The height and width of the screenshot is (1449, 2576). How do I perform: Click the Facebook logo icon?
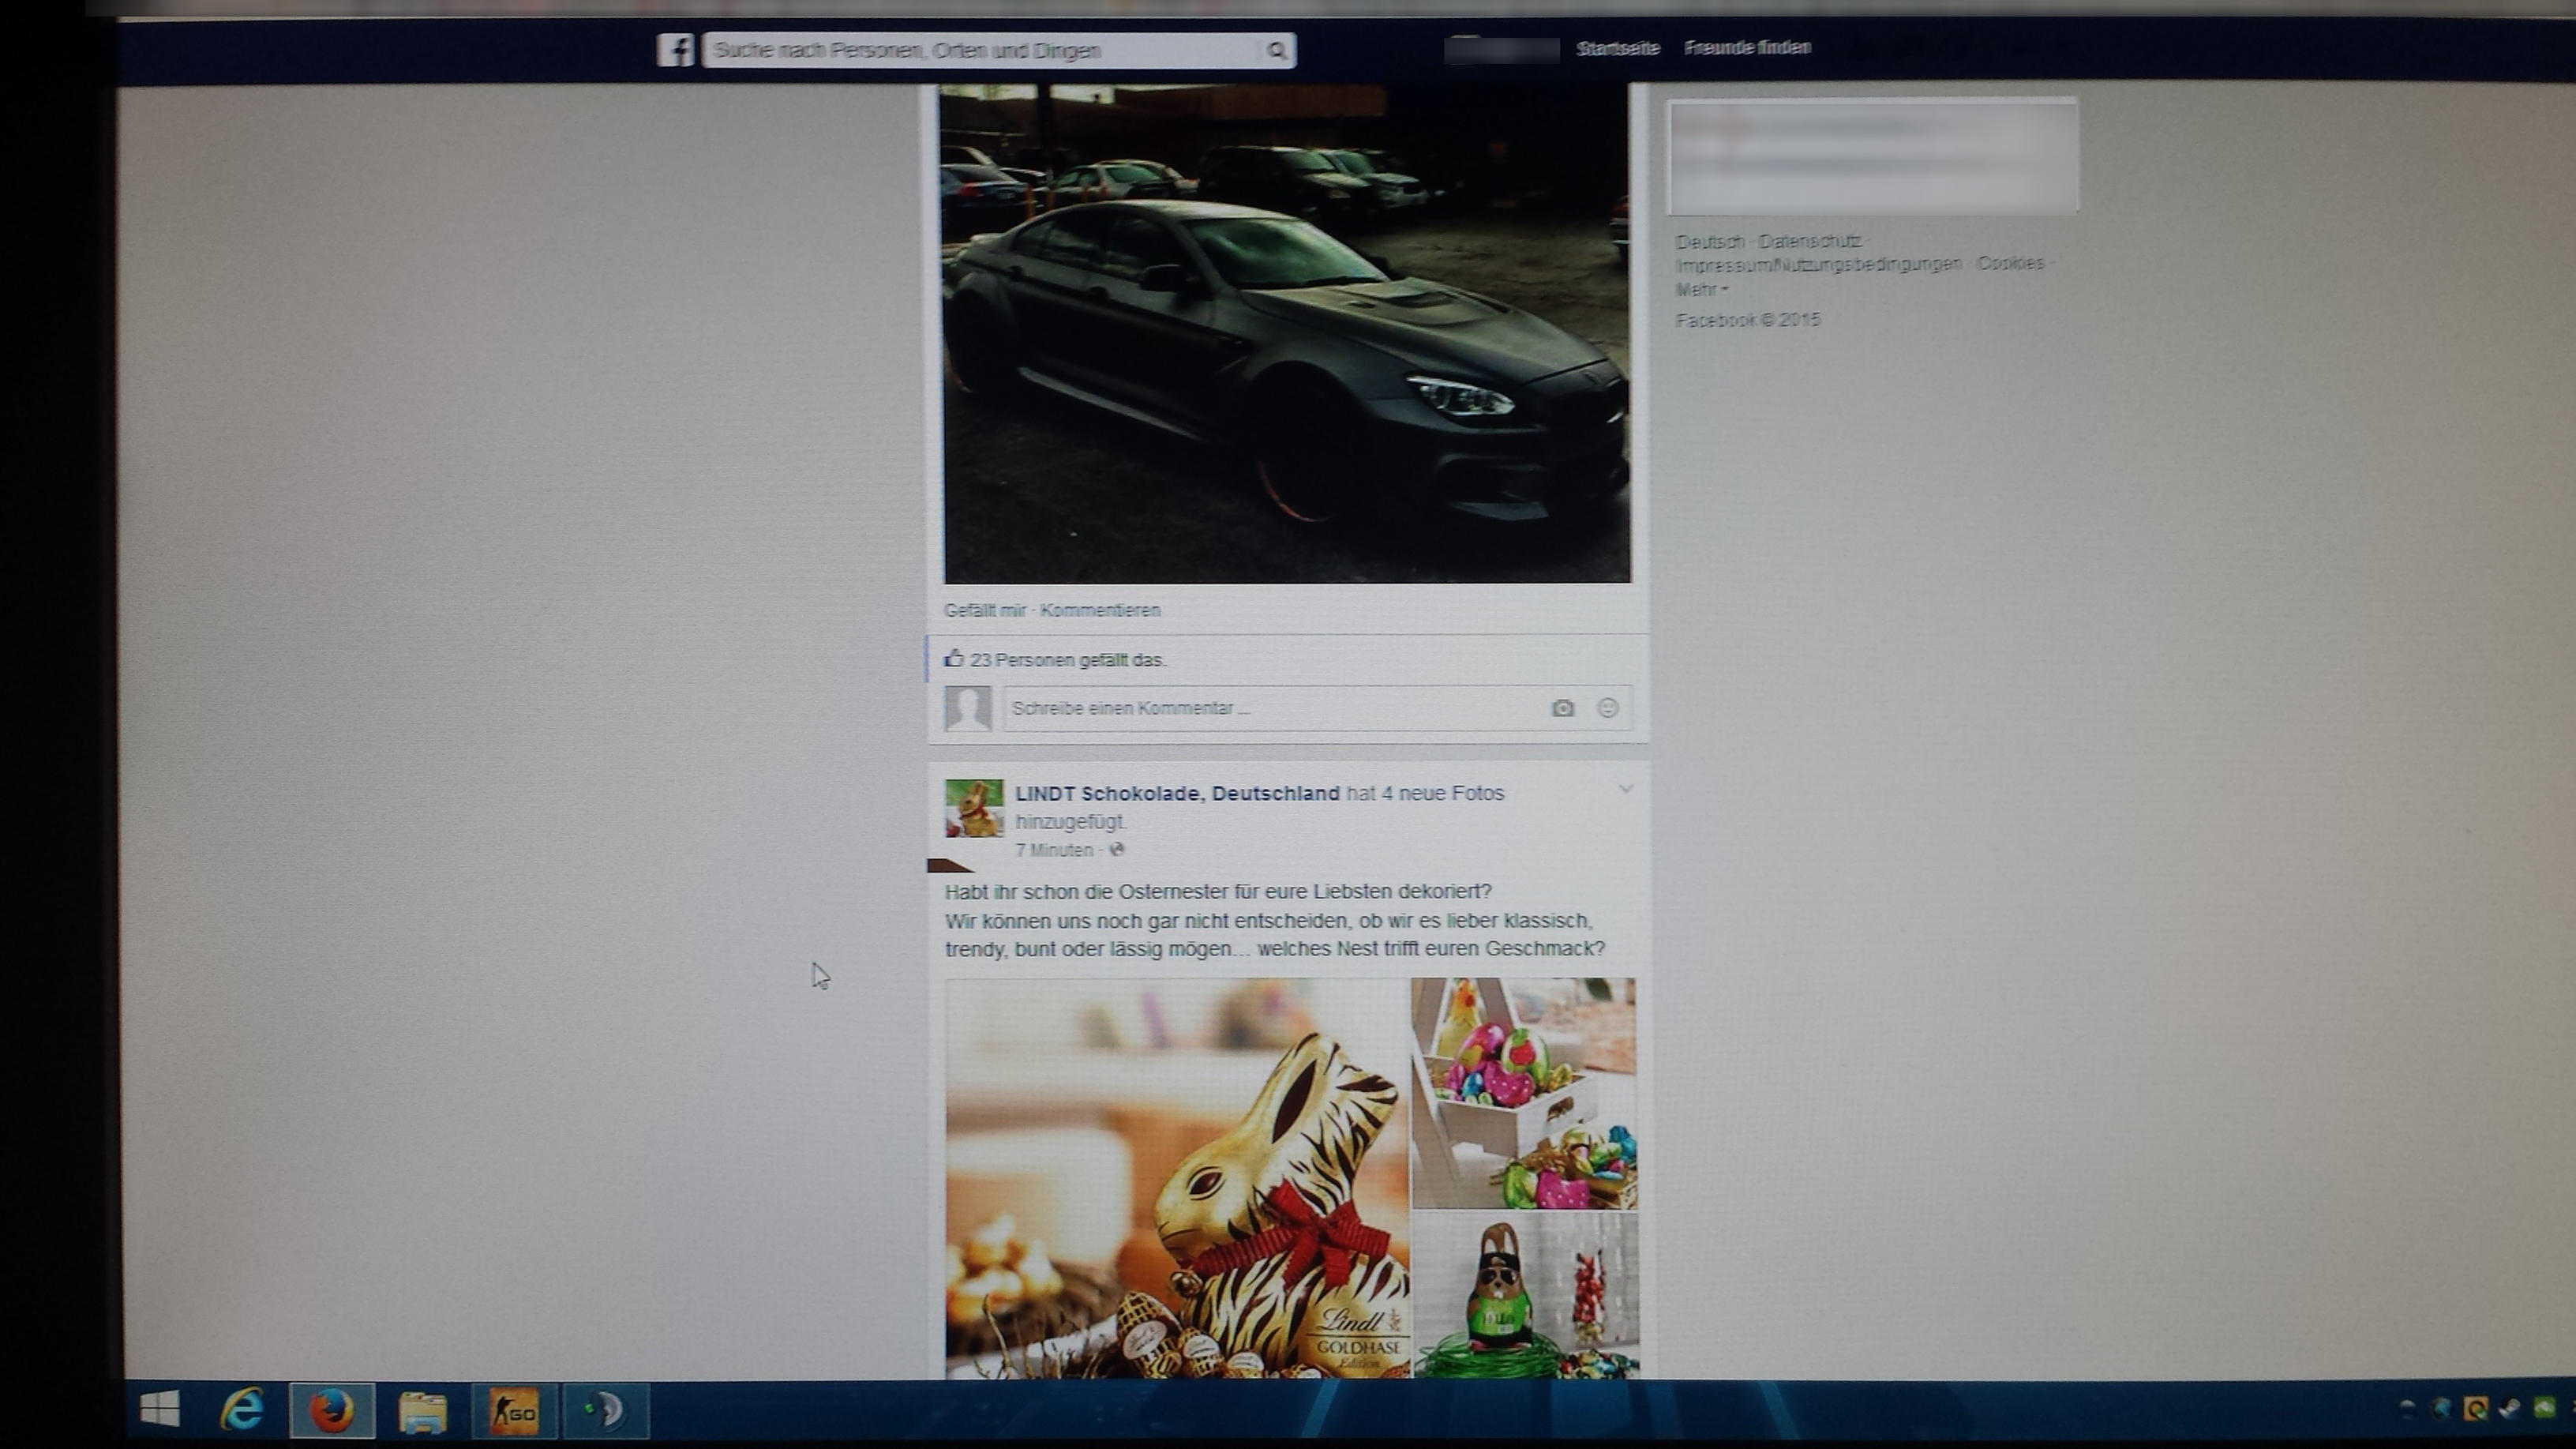click(676, 50)
